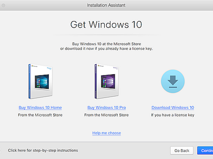The height and width of the screenshot is (159, 213).
Task: Open the Buy Windows 10 Pro link
Action: 106,107
